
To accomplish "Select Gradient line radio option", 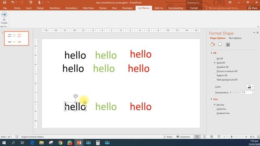I will [214, 113].
